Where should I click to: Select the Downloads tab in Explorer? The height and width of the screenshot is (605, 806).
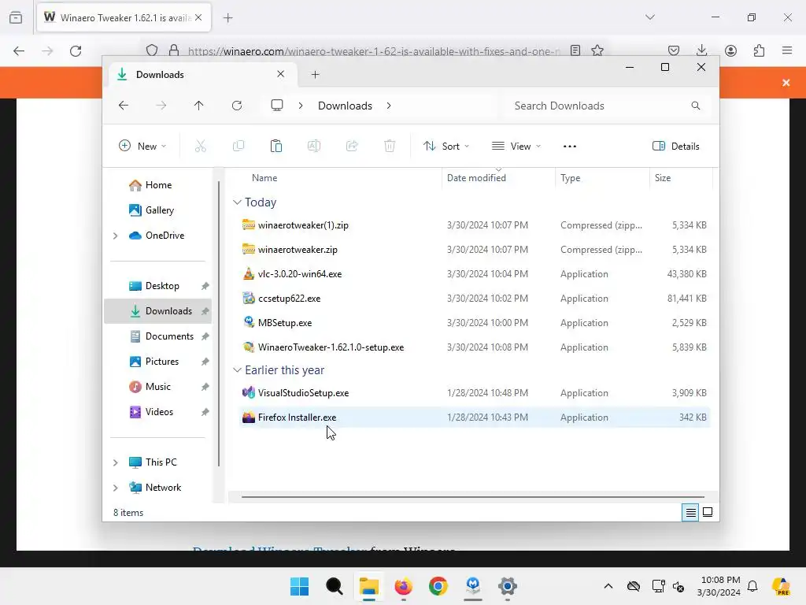click(x=201, y=75)
